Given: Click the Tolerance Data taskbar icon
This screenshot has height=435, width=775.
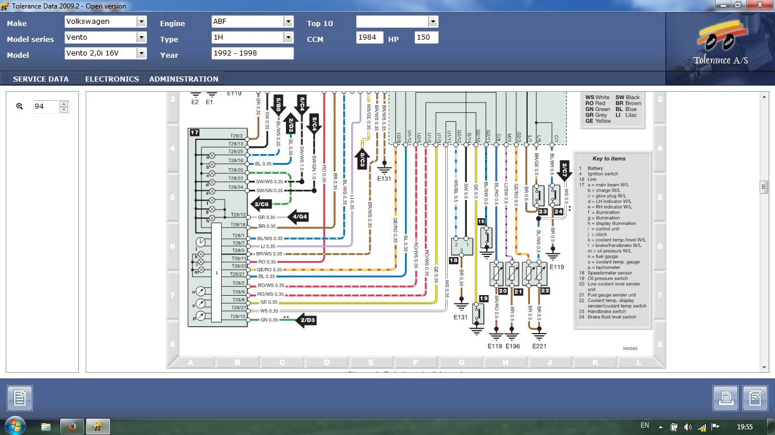Looking at the screenshot, I should (98, 426).
